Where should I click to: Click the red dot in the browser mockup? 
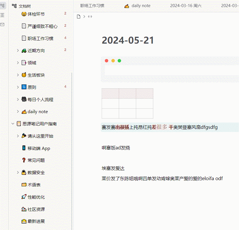[x=107, y=60]
